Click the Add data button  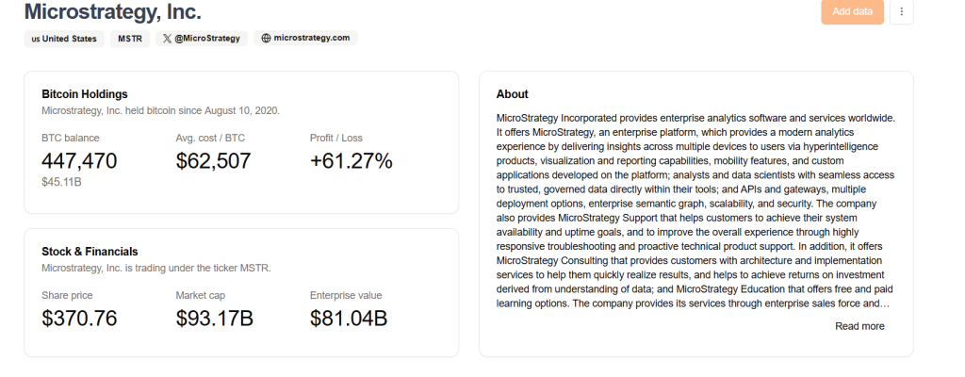pos(852,11)
